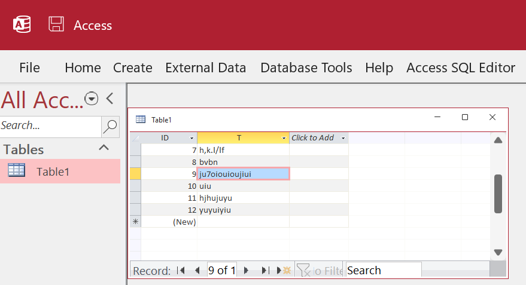Click the cell containing uiu

tap(243, 186)
